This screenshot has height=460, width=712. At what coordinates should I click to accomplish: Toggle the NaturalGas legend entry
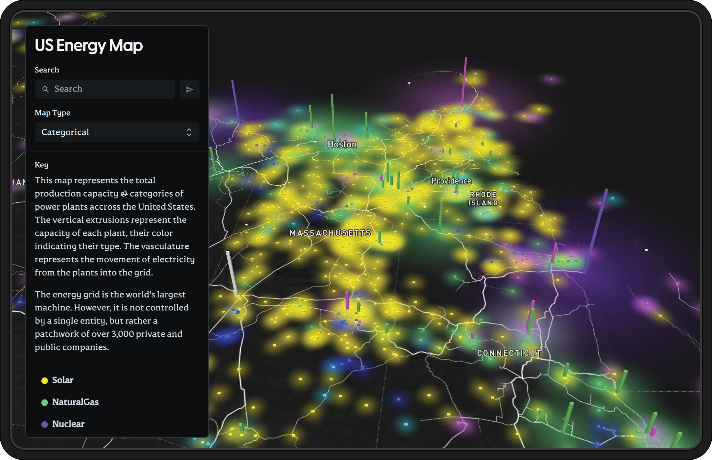[75, 402]
